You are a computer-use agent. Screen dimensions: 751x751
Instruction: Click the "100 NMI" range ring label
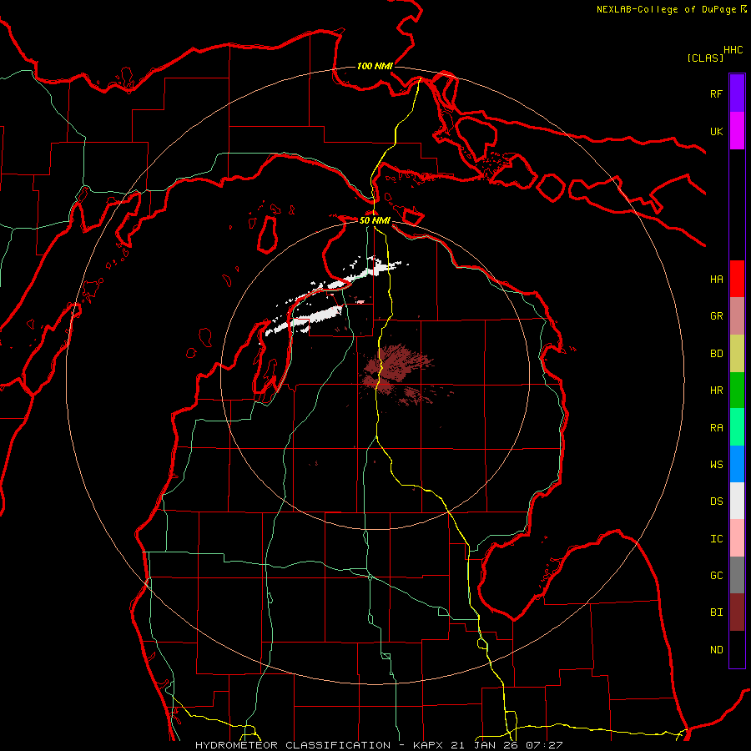[375, 66]
